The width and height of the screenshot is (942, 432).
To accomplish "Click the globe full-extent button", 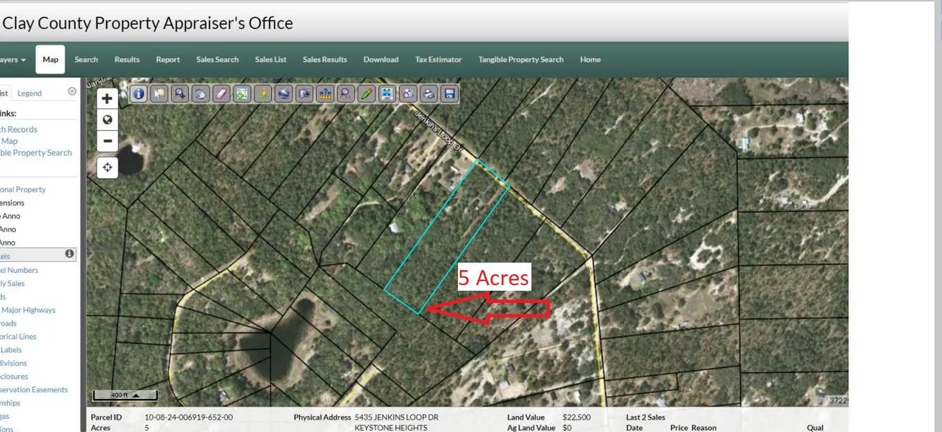I will coord(107,120).
